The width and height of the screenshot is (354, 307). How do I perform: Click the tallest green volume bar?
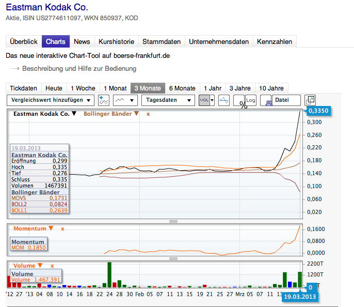pos(109,274)
